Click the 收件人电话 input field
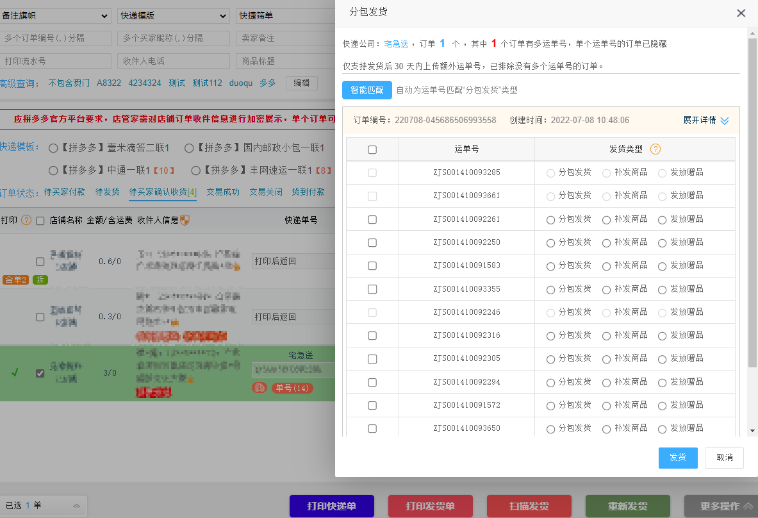 click(174, 61)
